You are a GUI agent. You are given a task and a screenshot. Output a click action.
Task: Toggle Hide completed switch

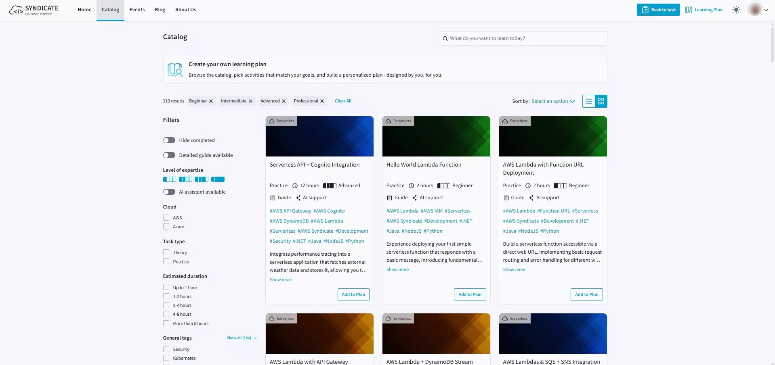pos(169,140)
